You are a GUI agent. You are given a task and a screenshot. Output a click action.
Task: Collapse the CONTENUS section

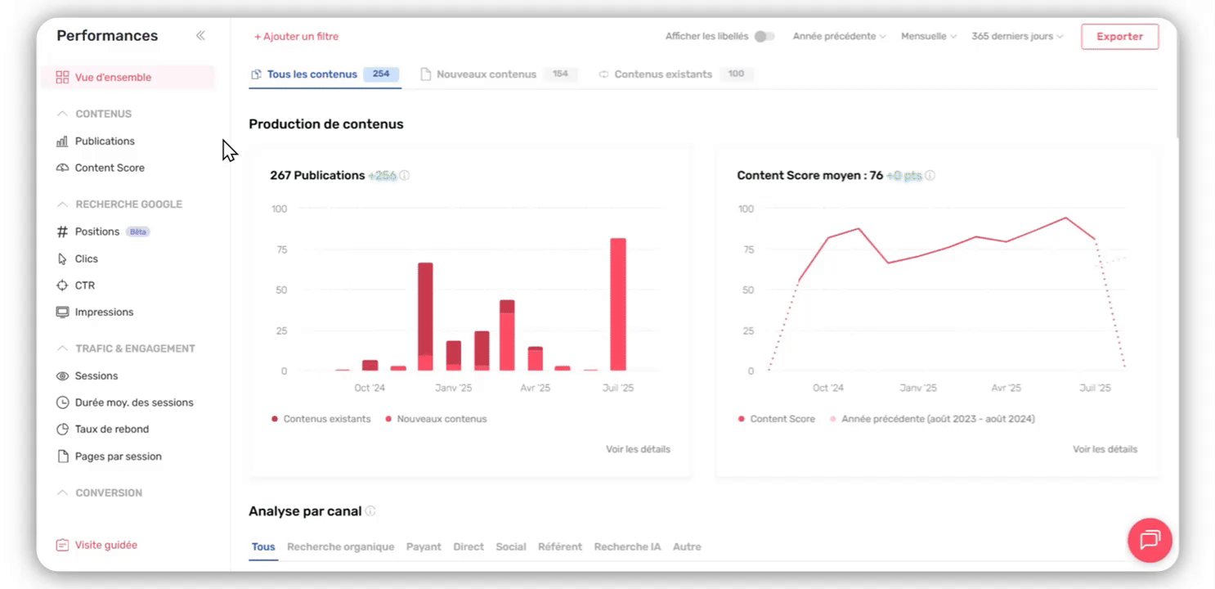pyautogui.click(x=62, y=114)
